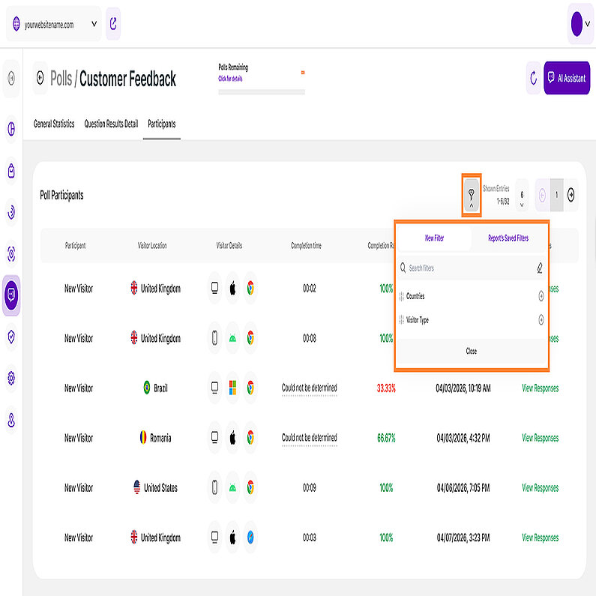Image resolution: width=596 pixels, height=596 pixels.
Task: Click the Brazil flag icon
Action: tap(146, 388)
